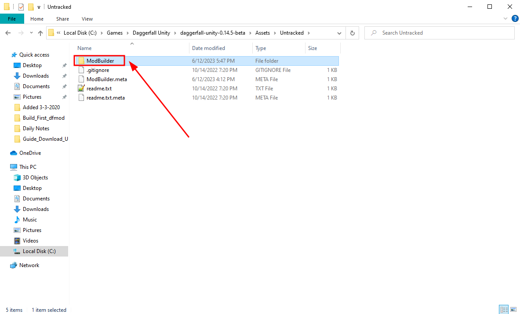This screenshot has height=314, width=520.
Task: Open Downloads under This PC
Action: pyautogui.click(x=36, y=209)
